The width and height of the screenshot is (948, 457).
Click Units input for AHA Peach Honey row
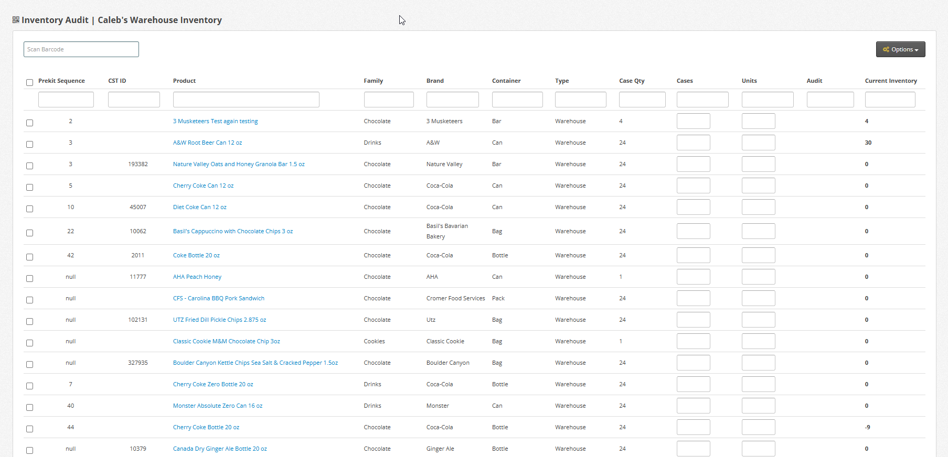click(x=759, y=277)
